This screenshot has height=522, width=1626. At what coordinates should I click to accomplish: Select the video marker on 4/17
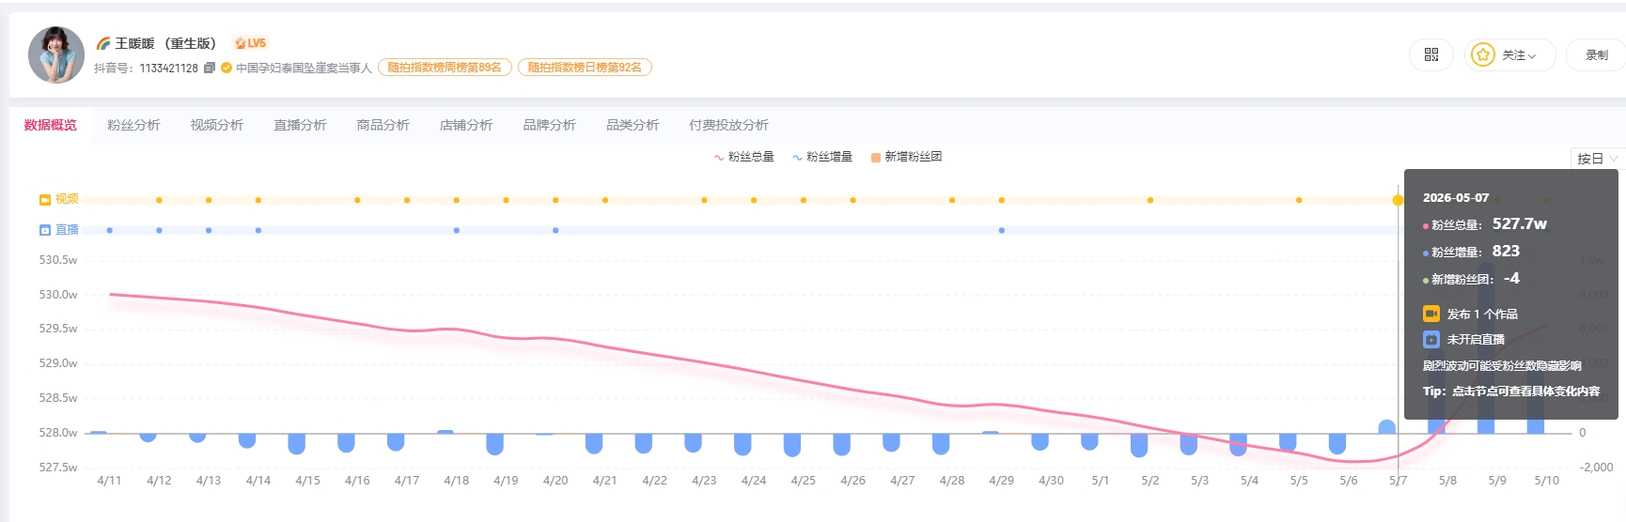click(407, 200)
